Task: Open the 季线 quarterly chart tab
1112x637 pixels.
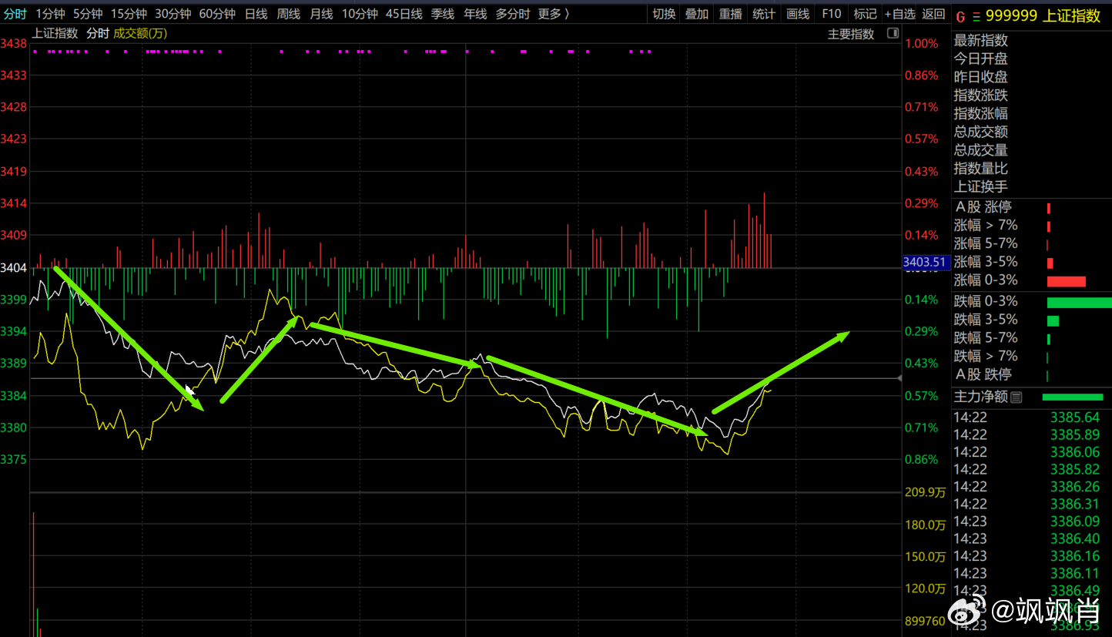Action: 443,14
